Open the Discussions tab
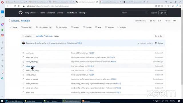The image size is (183, 103). point(61,27)
